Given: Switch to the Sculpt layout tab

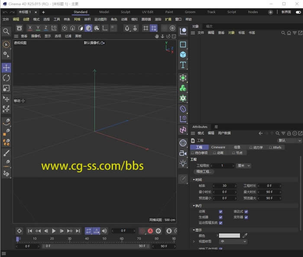Looking at the screenshot, I should pyautogui.click(x=126, y=12).
